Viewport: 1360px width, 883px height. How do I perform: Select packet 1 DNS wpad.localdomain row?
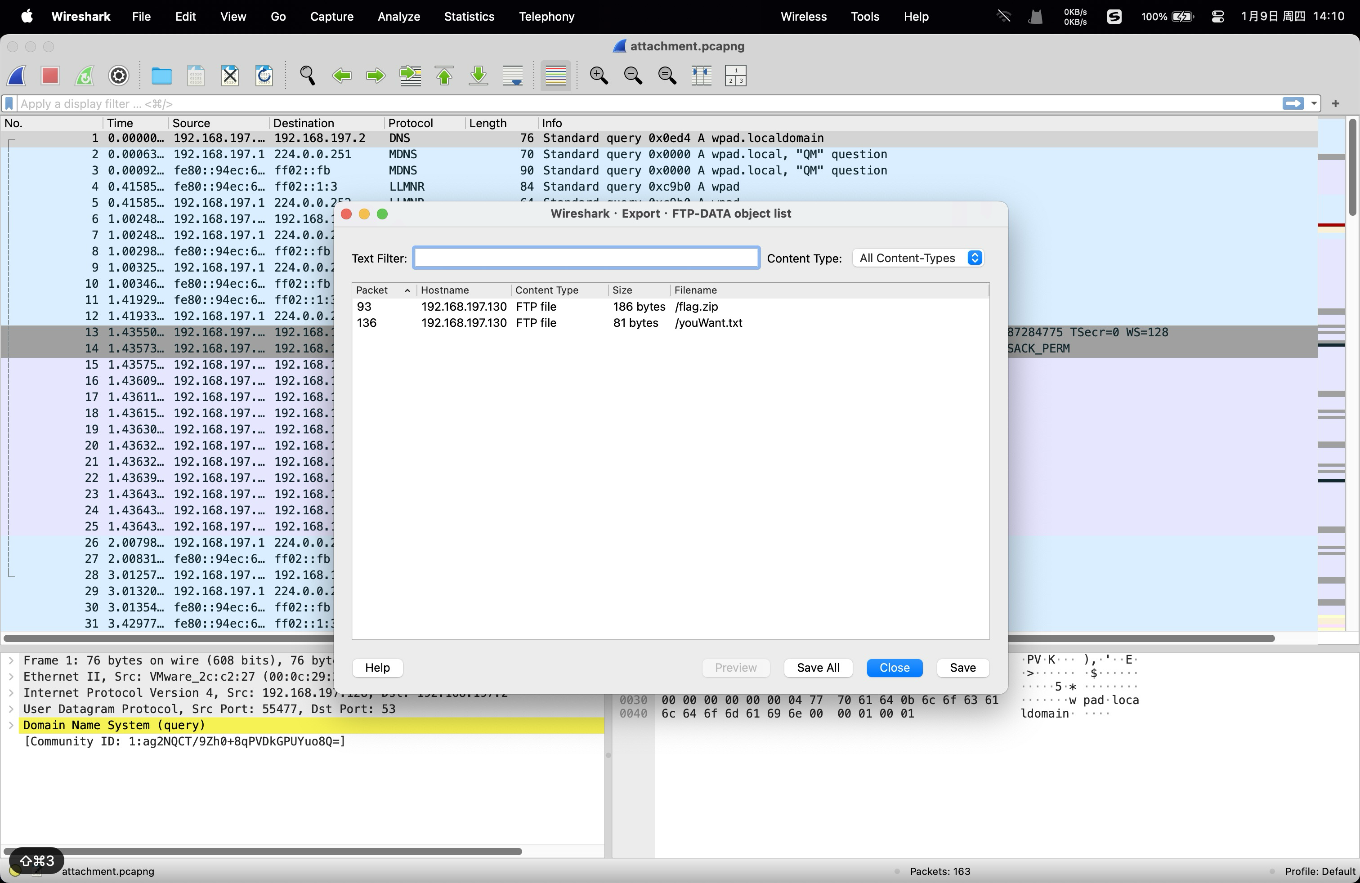(659, 138)
